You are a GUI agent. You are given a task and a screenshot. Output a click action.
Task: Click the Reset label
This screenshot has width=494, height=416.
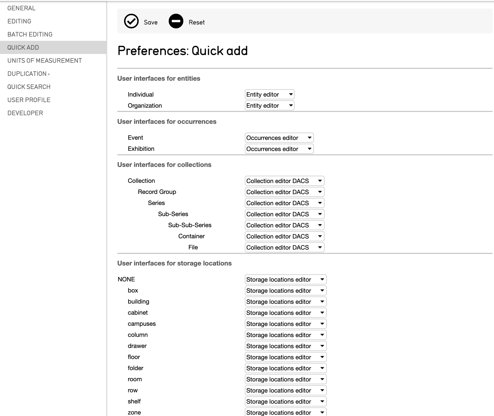pyautogui.click(x=196, y=22)
